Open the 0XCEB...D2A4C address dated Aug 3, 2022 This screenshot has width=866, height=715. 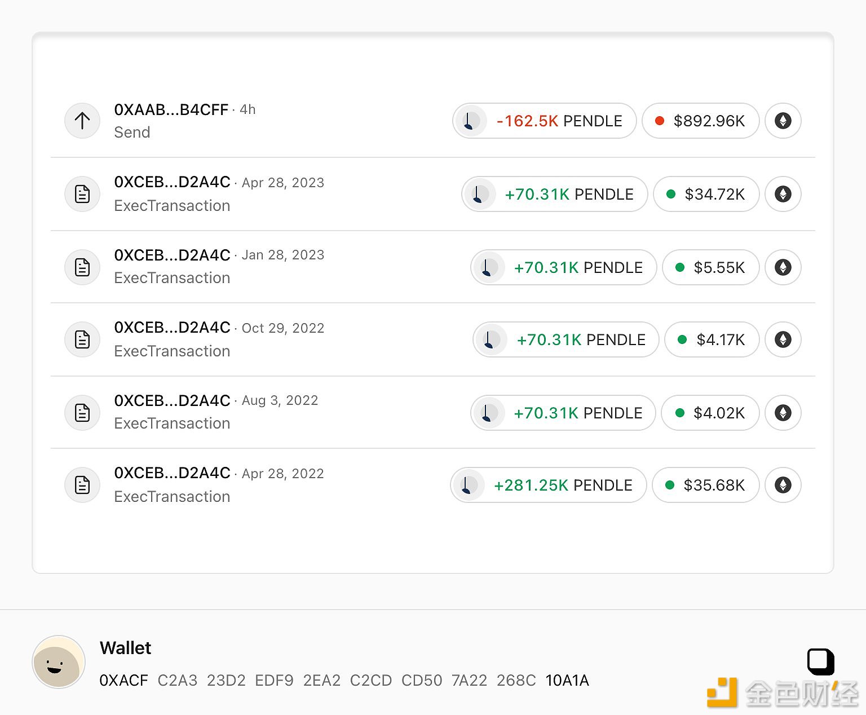click(x=172, y=400)
